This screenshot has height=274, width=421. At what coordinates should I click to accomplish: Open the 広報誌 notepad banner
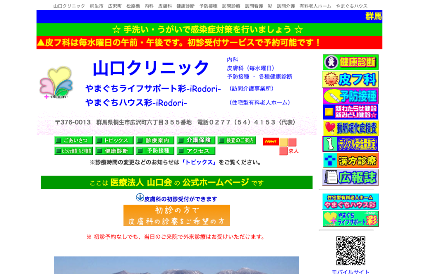click(x=350, y=177)
